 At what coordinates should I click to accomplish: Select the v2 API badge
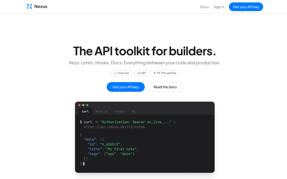(x=141, y=73)
